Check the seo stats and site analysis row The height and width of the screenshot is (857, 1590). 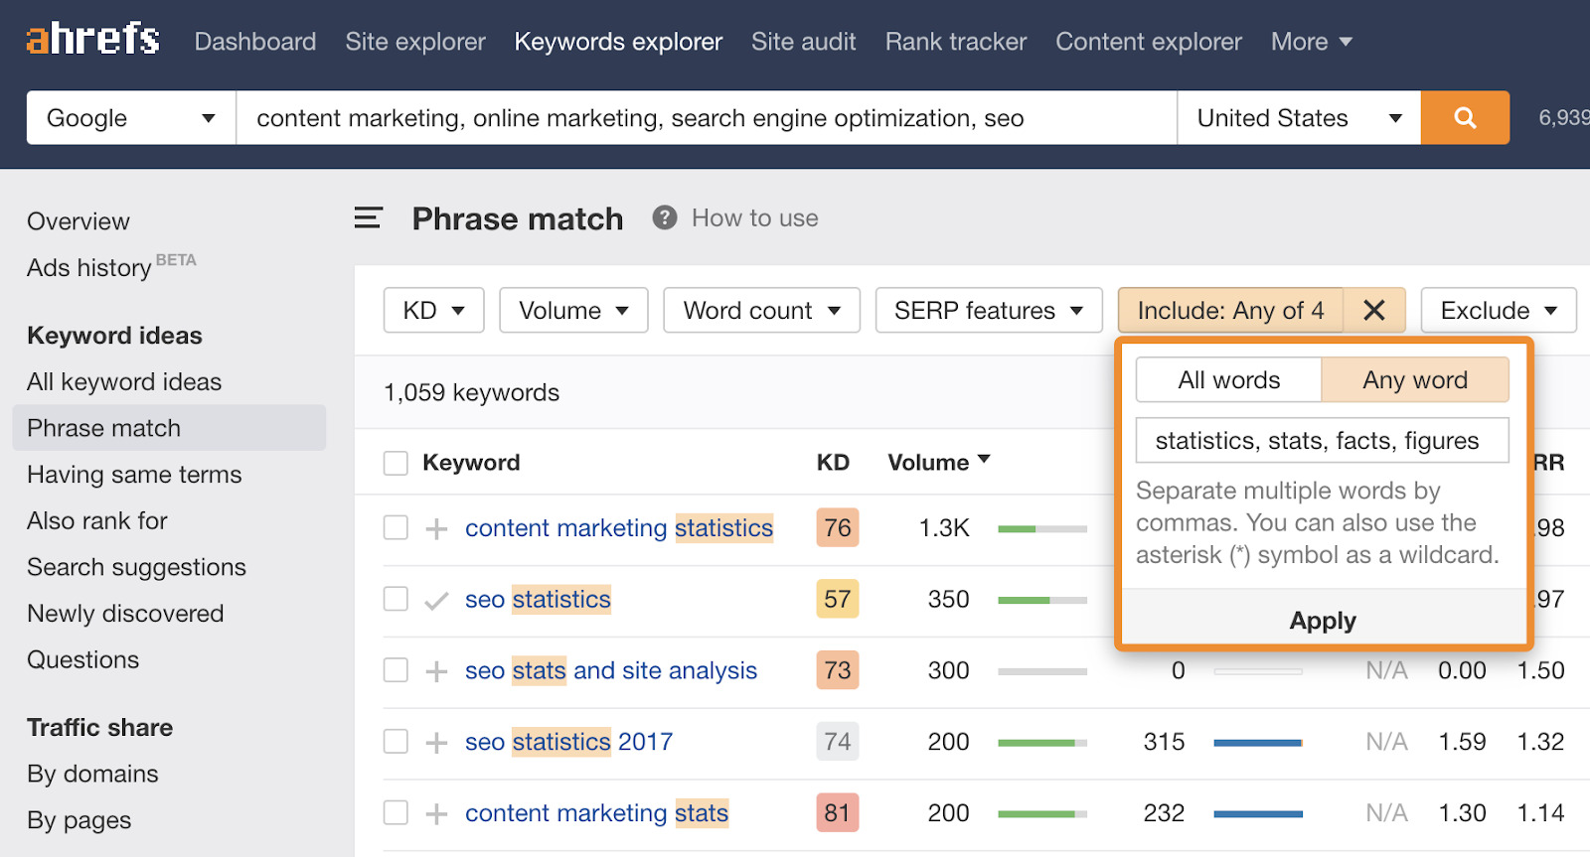pyautogui.click(x=396, y=670)
